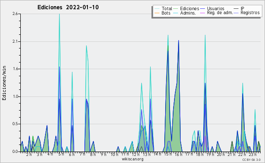Click the '10 h' x-axis label
This screenshot has width=265, height=163.
114,154
